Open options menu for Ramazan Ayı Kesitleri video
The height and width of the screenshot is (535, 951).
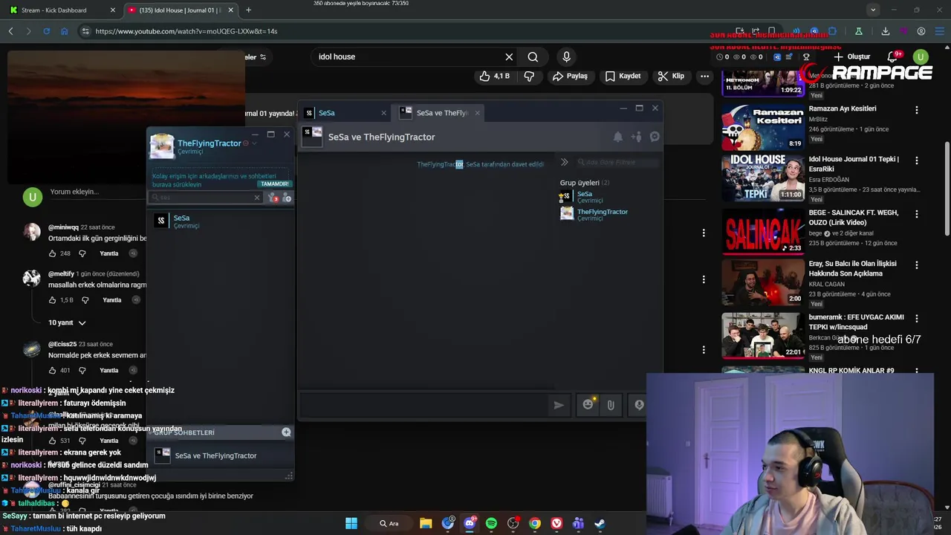[x=917, y=110]
